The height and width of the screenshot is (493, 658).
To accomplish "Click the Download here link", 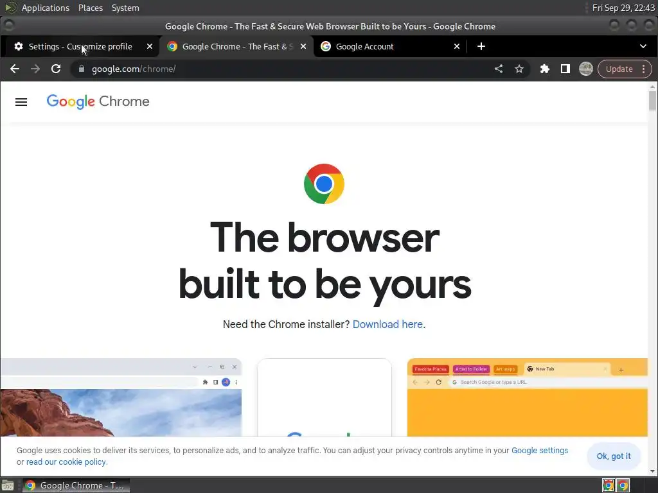I will click(x=387, y=324).
